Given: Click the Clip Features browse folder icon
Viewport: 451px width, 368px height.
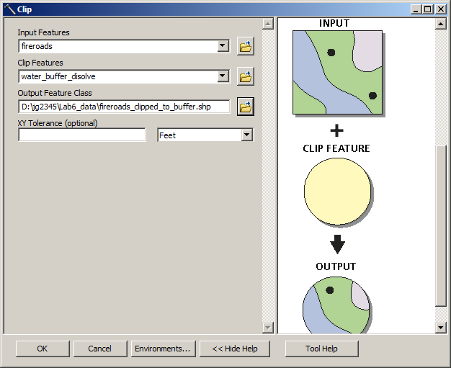Looking at the screenshot, I should [245, 76].
